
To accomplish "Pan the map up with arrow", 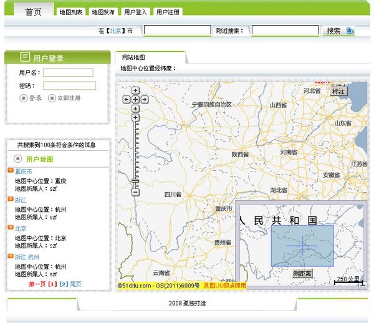I will [x=135, y=91].
